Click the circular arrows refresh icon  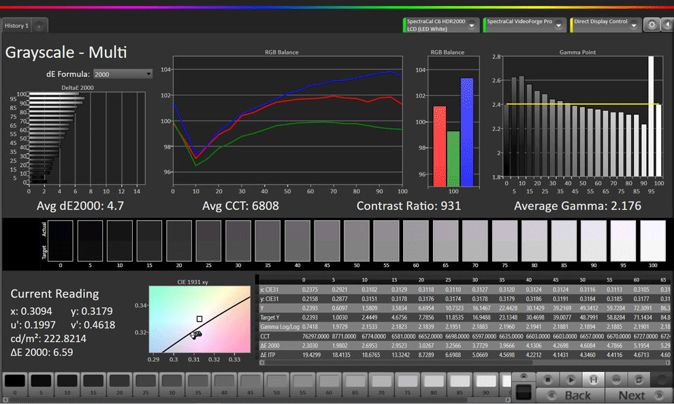coord(639,379)
